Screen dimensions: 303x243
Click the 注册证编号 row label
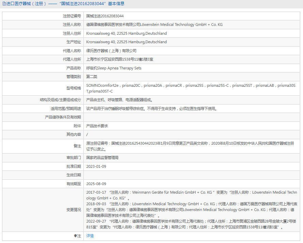click(x=72, y=16)
